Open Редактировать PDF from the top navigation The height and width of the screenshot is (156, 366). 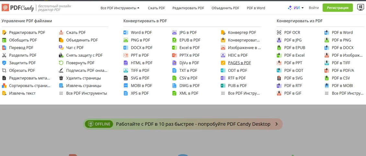[188, 8]
